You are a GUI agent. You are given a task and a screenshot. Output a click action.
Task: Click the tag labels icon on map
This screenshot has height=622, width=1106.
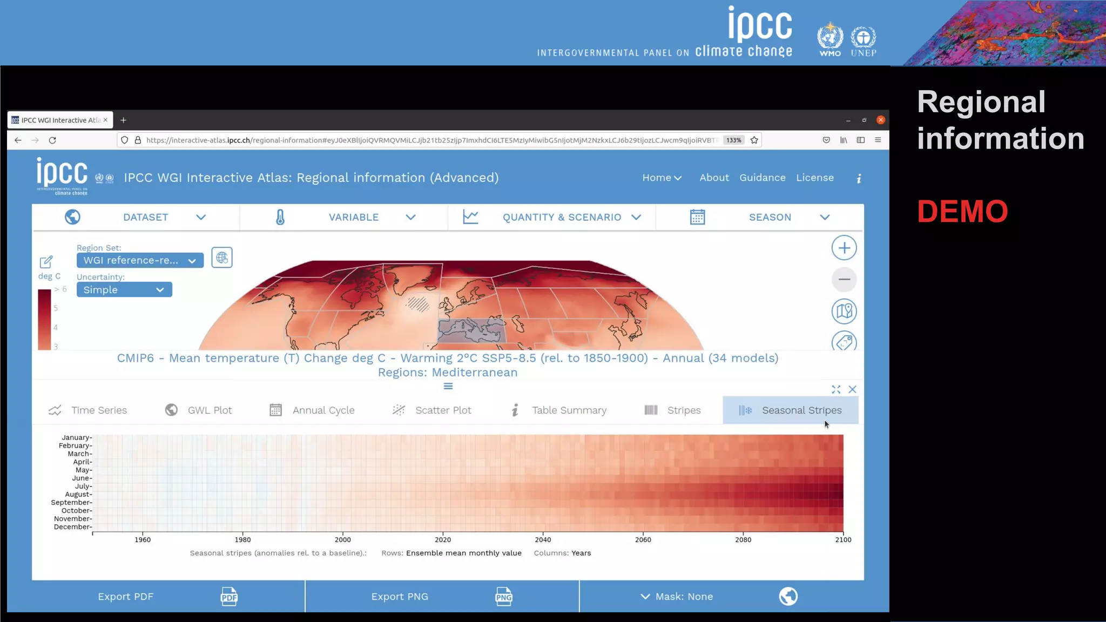pyautogui.click(x=844, y=341)
